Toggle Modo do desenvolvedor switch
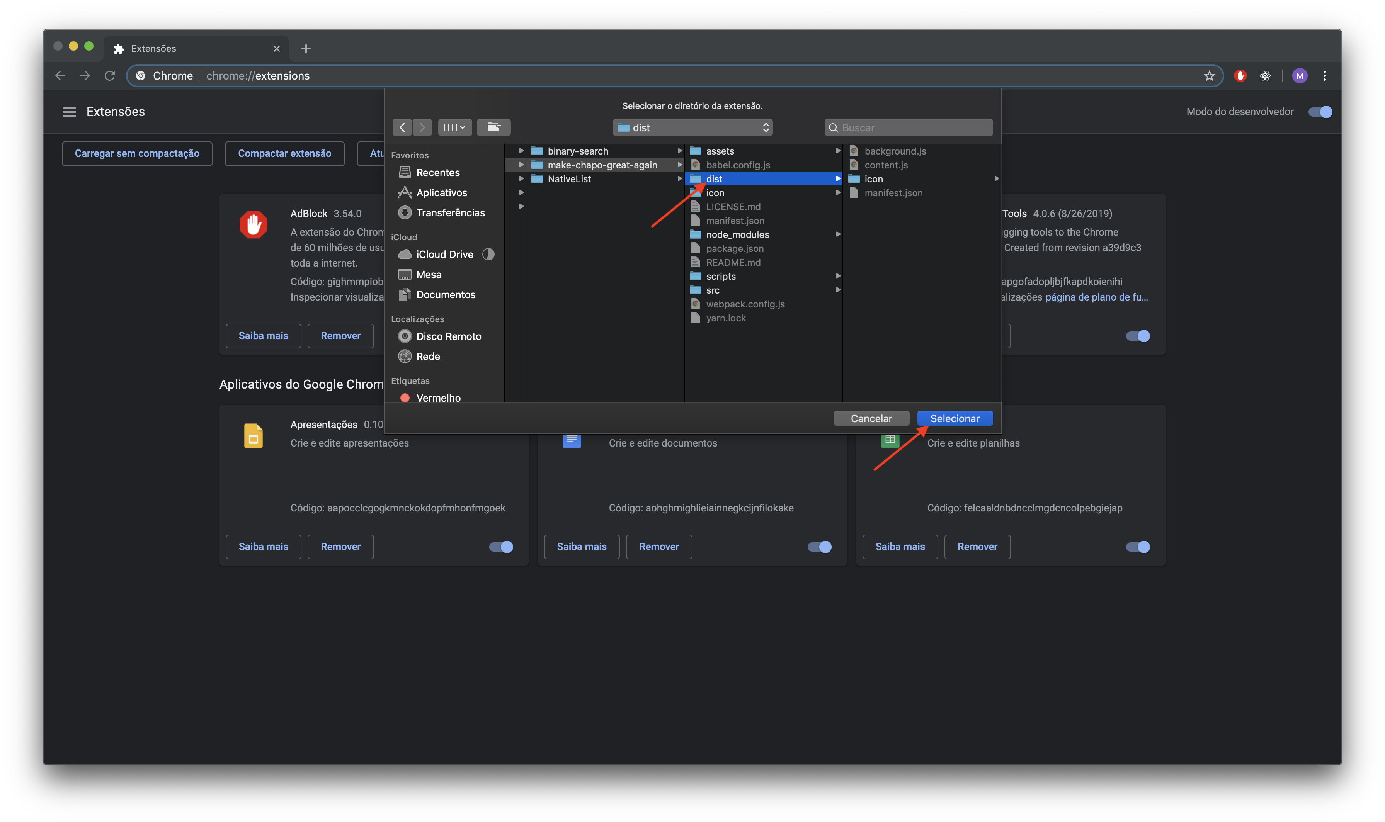 click(1320, 112)
